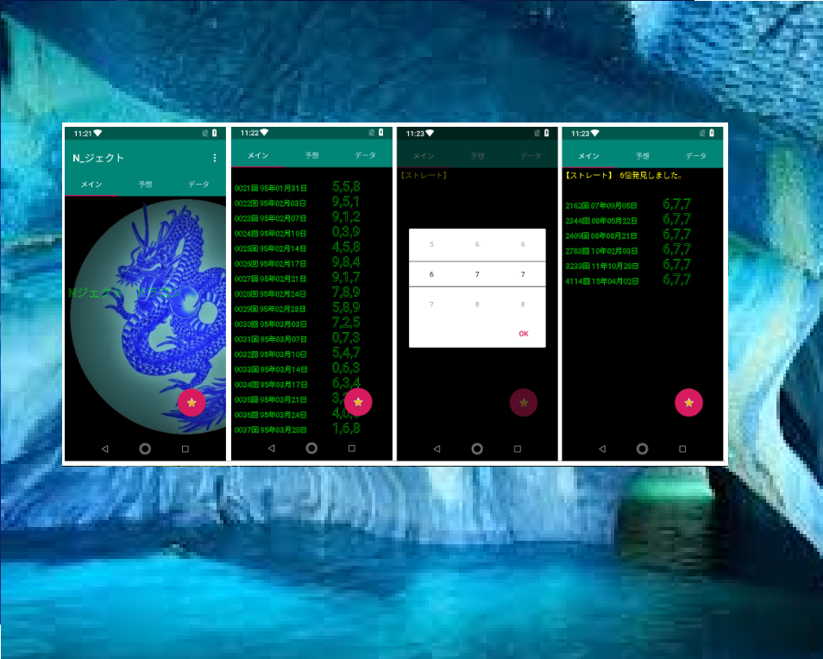Image resolution: width=823 pixels, height=659 pixels.
Task: Tap the dimmed star button behind the number picker dialog
Action: click(x=524, y=403)
